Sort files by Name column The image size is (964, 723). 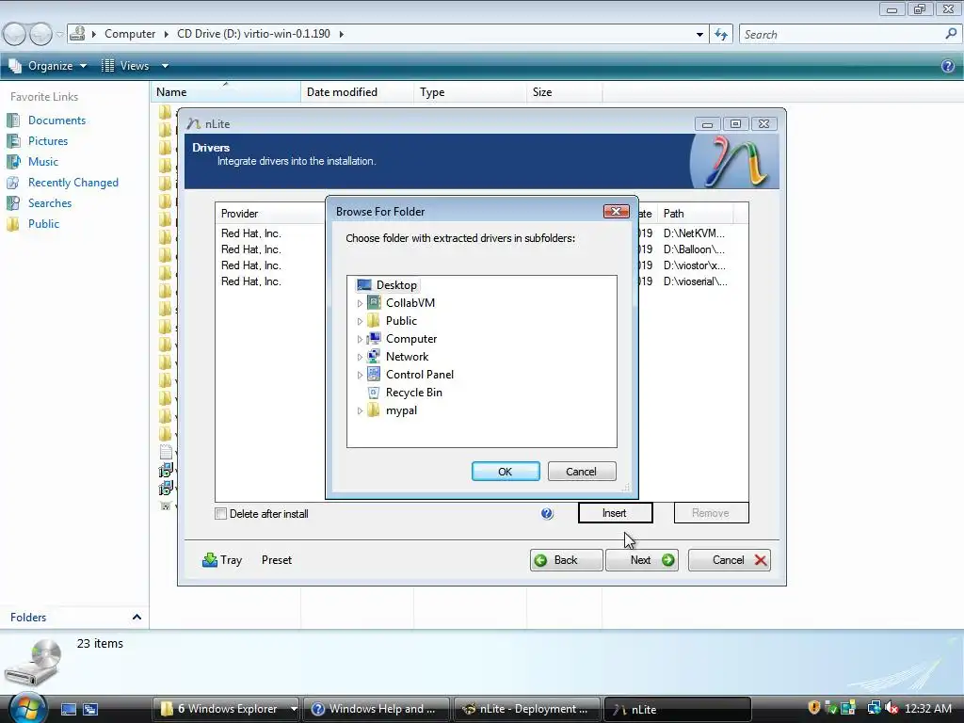226,92
